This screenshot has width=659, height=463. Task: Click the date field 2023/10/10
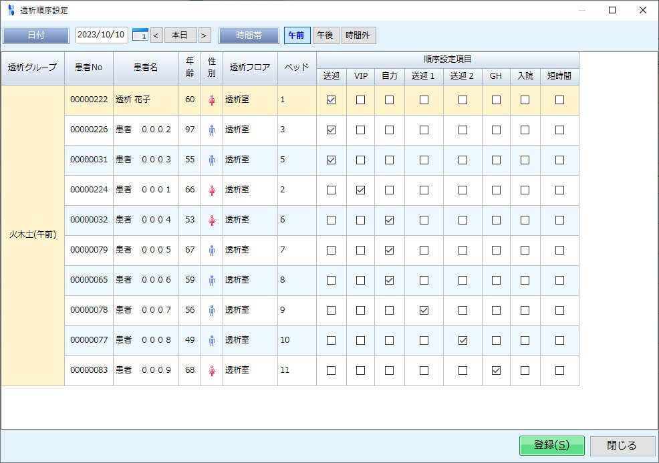point(101,35)
